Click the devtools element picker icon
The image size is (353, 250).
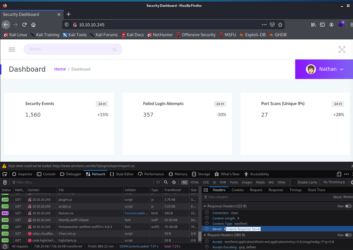(5, 174)
